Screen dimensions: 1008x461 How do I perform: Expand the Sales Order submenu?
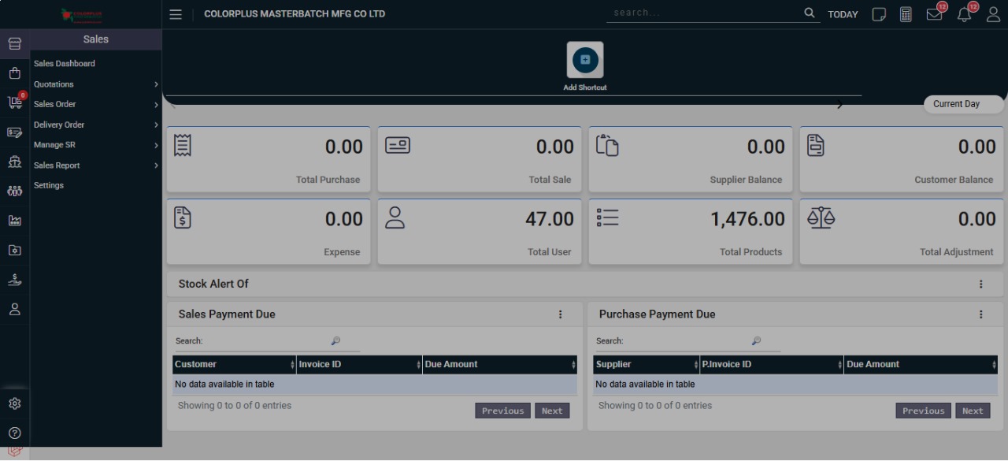pos(94,104)
